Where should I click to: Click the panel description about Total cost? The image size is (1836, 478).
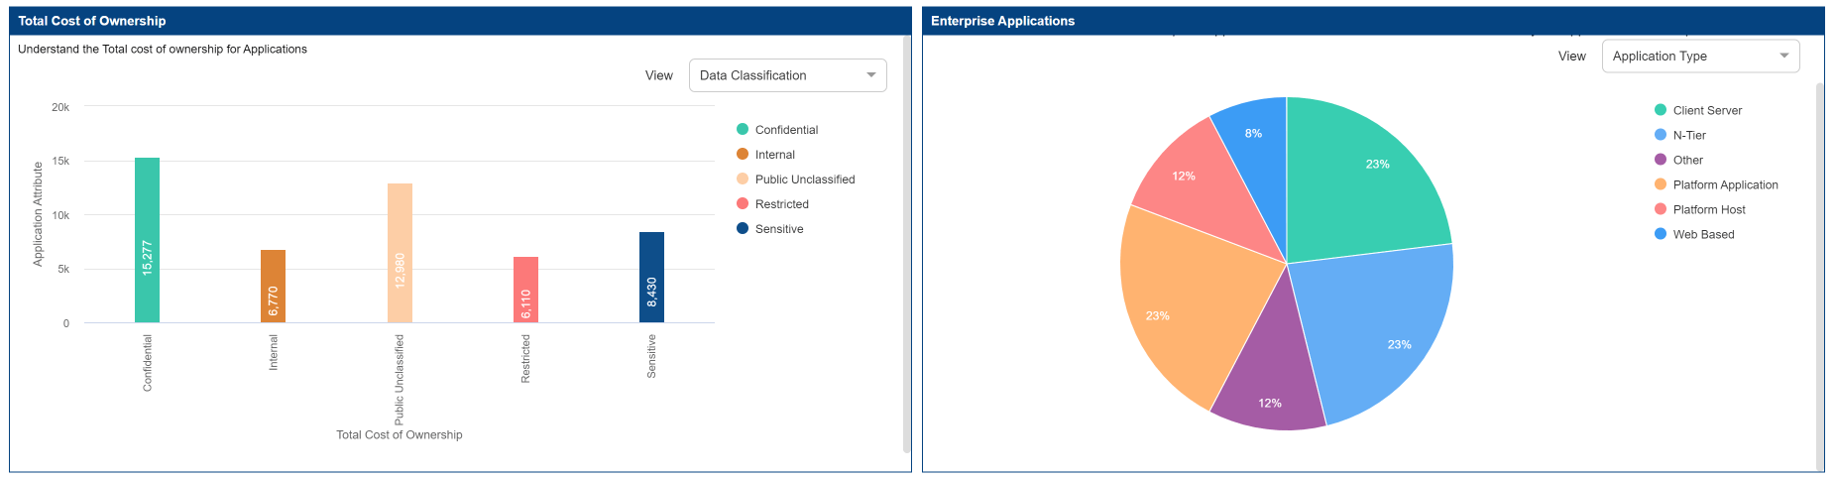[x=163, y=50]
